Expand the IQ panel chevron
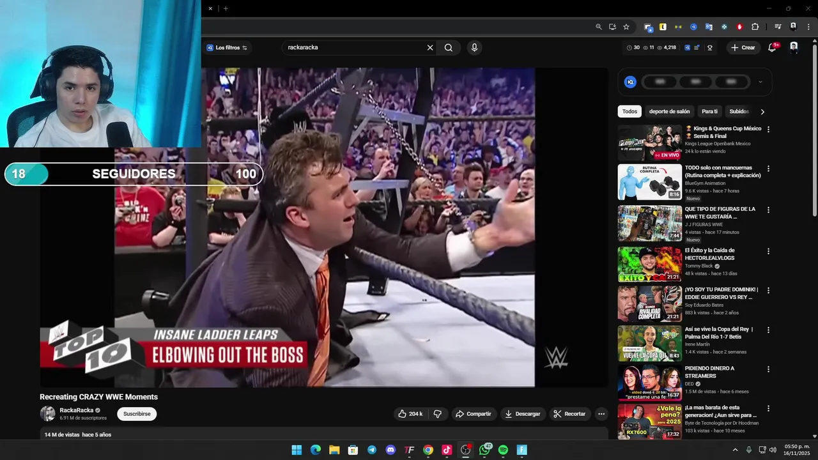Image resolution: width=818 pixels, height=460 pixels. click(x=760, y=82)
